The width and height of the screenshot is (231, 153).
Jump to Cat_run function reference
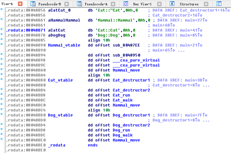click(121, 95)
